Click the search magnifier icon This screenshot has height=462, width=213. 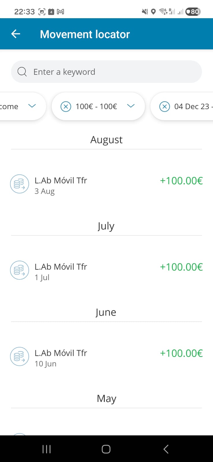click(x=22, y=72)
